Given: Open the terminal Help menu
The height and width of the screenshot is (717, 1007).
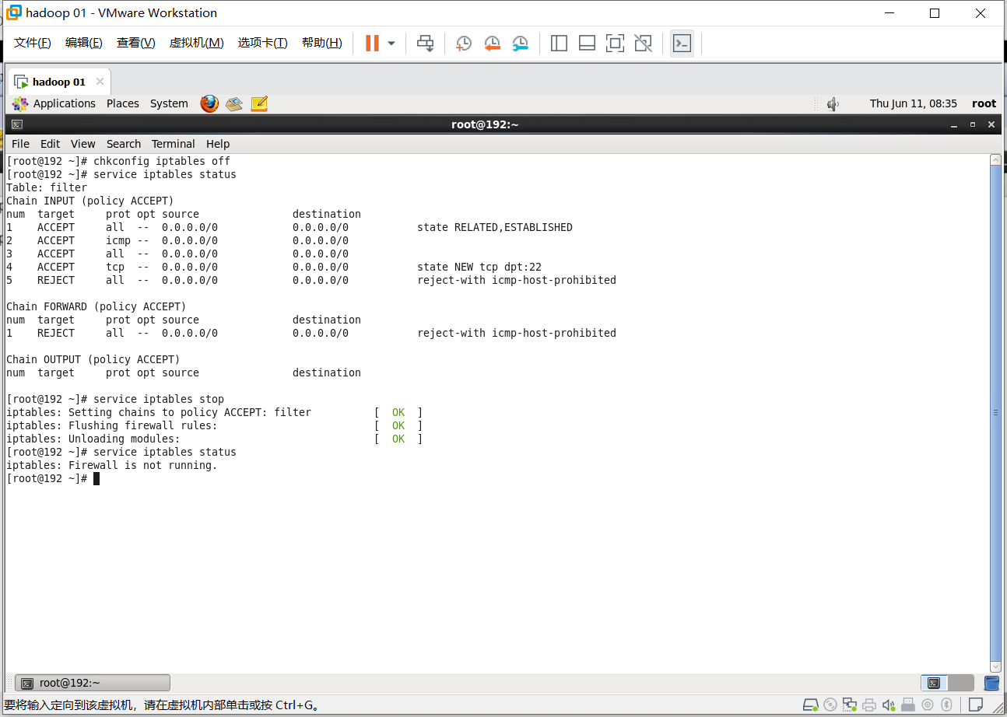Looking at the screenshot, I should click(218, 144).
